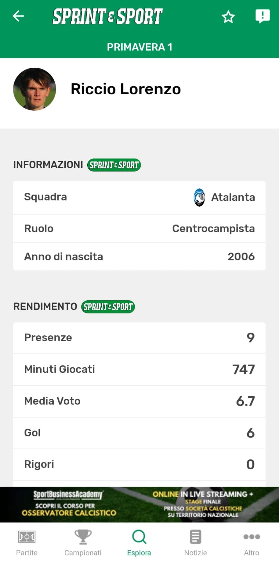The image size is (279, 568).
Task: Add player to favorites with star icon
Action: click(x=228, y=17)
